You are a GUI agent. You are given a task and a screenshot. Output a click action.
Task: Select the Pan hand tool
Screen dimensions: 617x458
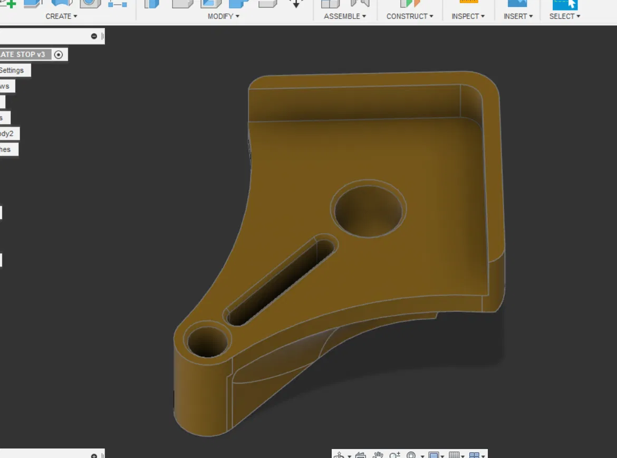point(378,455)
